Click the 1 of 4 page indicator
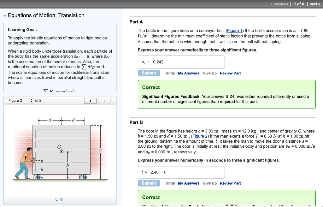The height and width of the screenshot is (207, 323). coord(298,4)
